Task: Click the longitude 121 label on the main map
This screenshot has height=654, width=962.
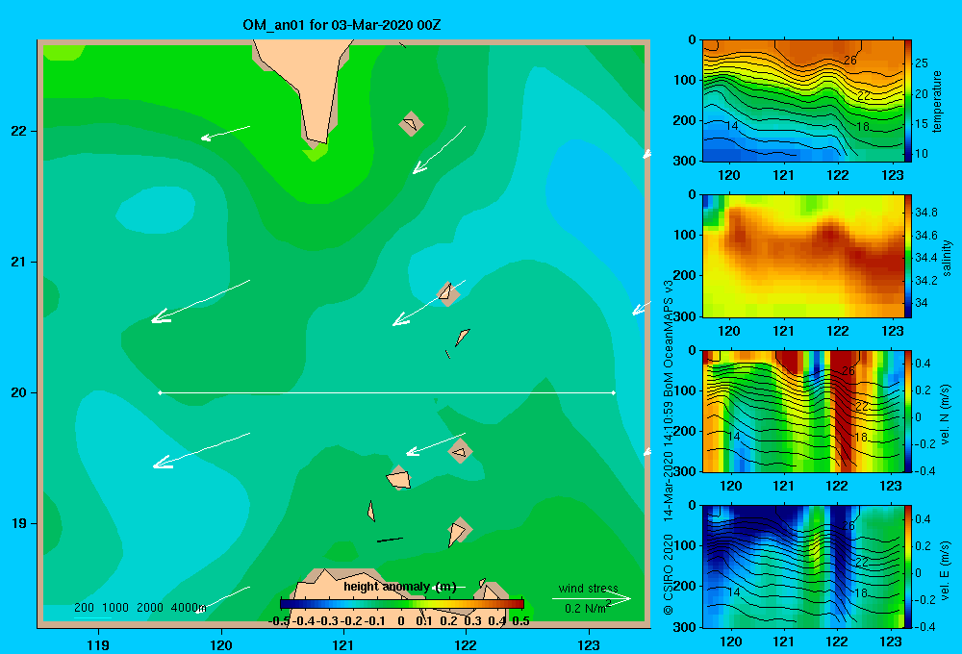Action: click(343, 644)
